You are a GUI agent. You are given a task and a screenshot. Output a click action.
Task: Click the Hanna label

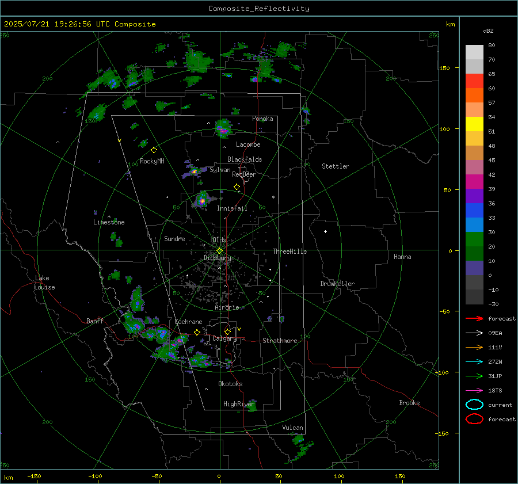(402, 257)
